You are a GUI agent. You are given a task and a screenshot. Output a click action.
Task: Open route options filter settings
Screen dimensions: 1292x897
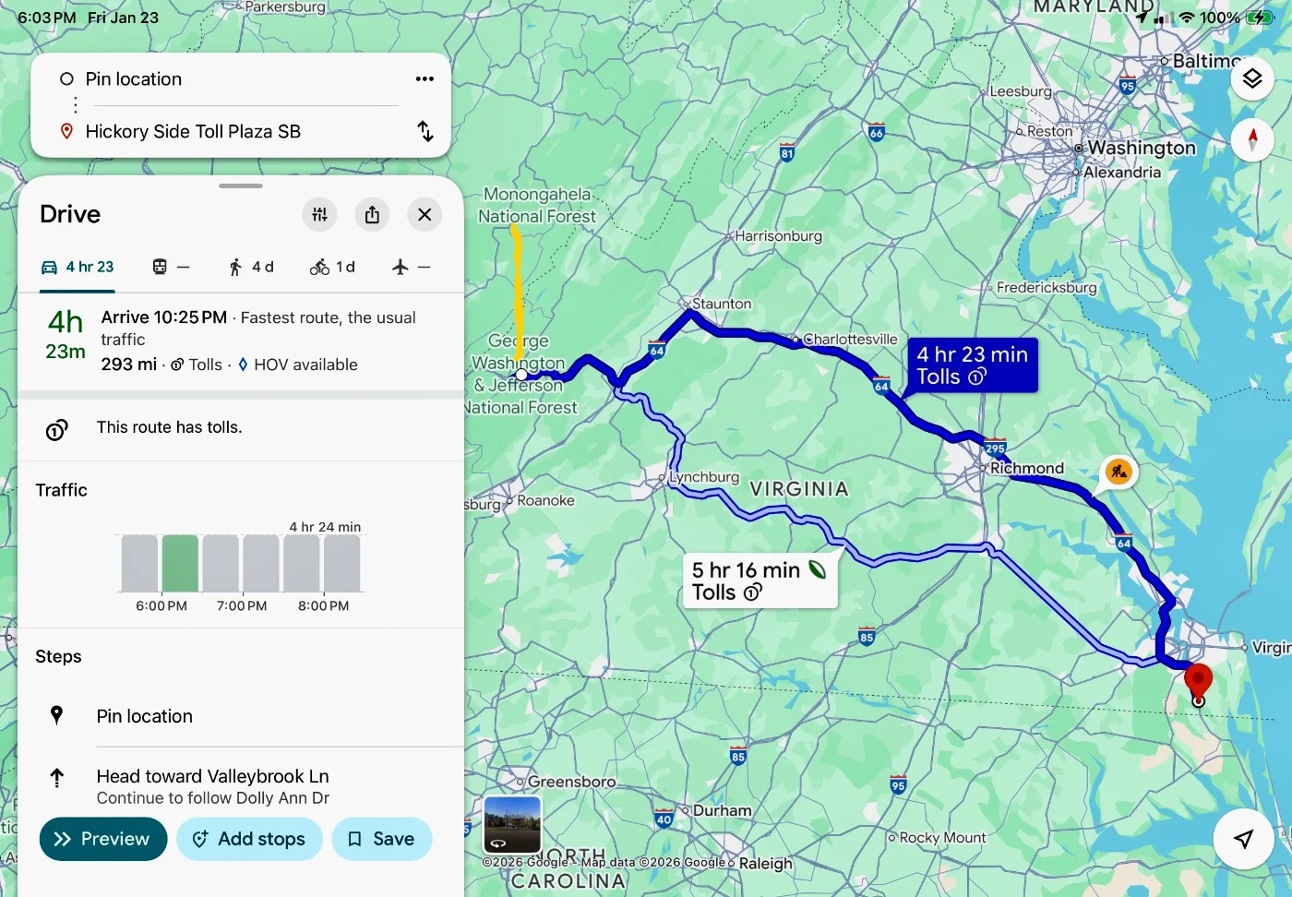point(319,215)
